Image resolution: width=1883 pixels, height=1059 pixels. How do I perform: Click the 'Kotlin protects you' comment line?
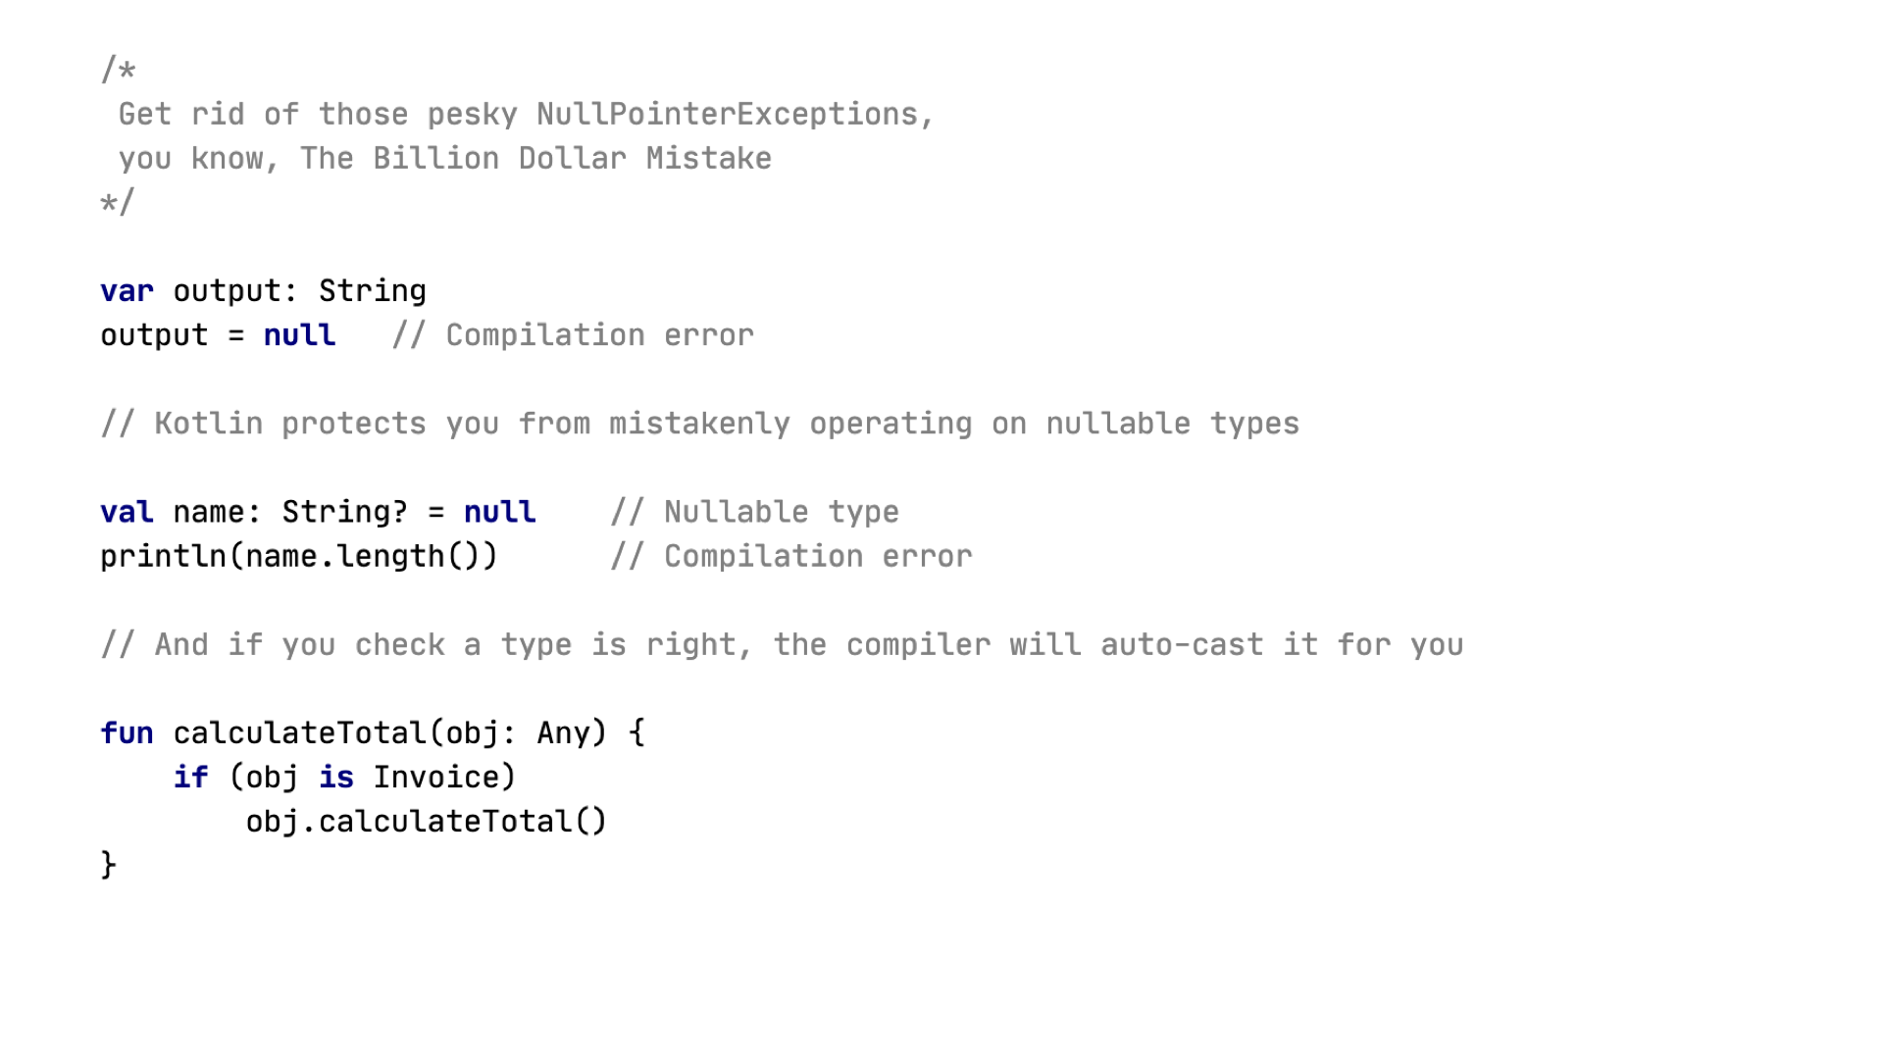tap(700, 424)
